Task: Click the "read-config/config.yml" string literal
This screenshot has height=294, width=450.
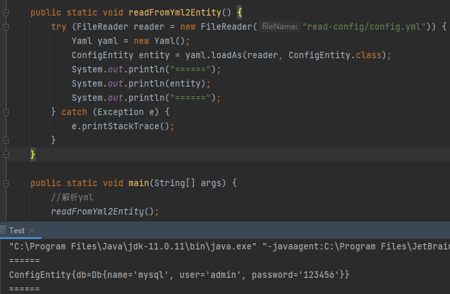Action: 364,26
